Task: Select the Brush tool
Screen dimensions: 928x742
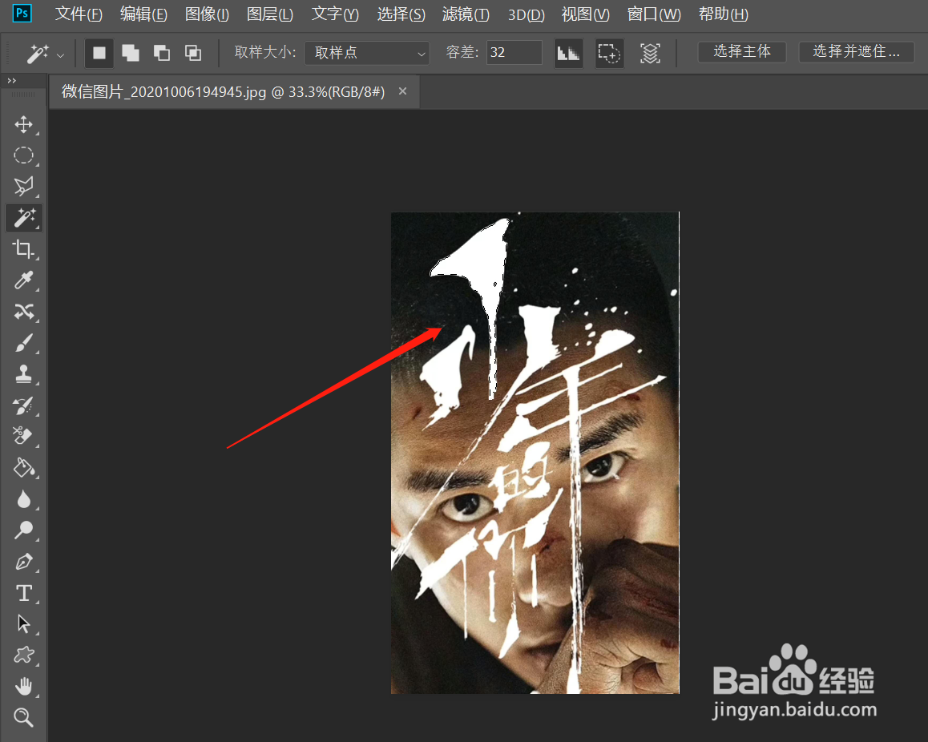Action: pos(24,343)
